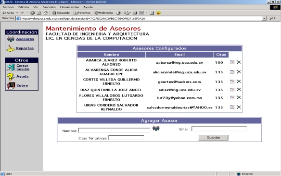Open the Favoritos menu
This screenshot has width=281, height=176.
pos(49,7)
